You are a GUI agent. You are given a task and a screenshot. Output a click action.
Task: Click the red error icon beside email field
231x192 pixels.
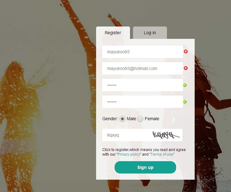pyautogui.click(x=186, y=68)
